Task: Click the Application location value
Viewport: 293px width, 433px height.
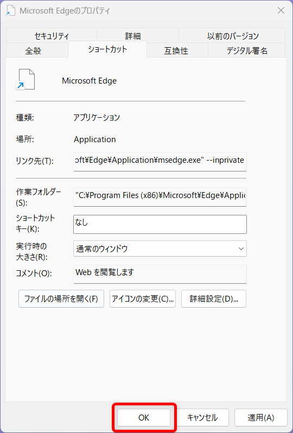Action: 95,139
